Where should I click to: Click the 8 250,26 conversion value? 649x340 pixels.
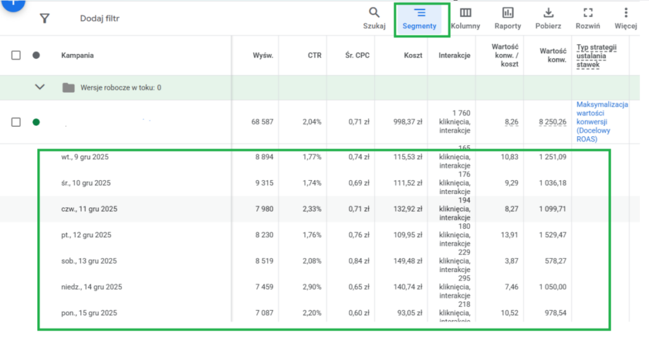click(553, 122)
